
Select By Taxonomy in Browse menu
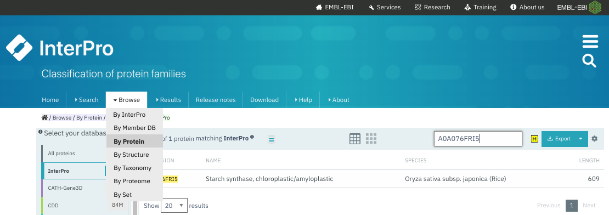coord(134,168)
